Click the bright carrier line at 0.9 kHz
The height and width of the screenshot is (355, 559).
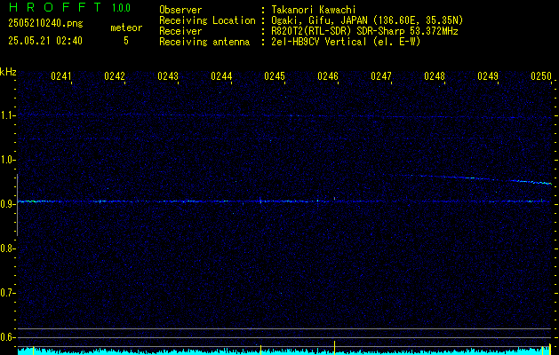coord(284,201)
